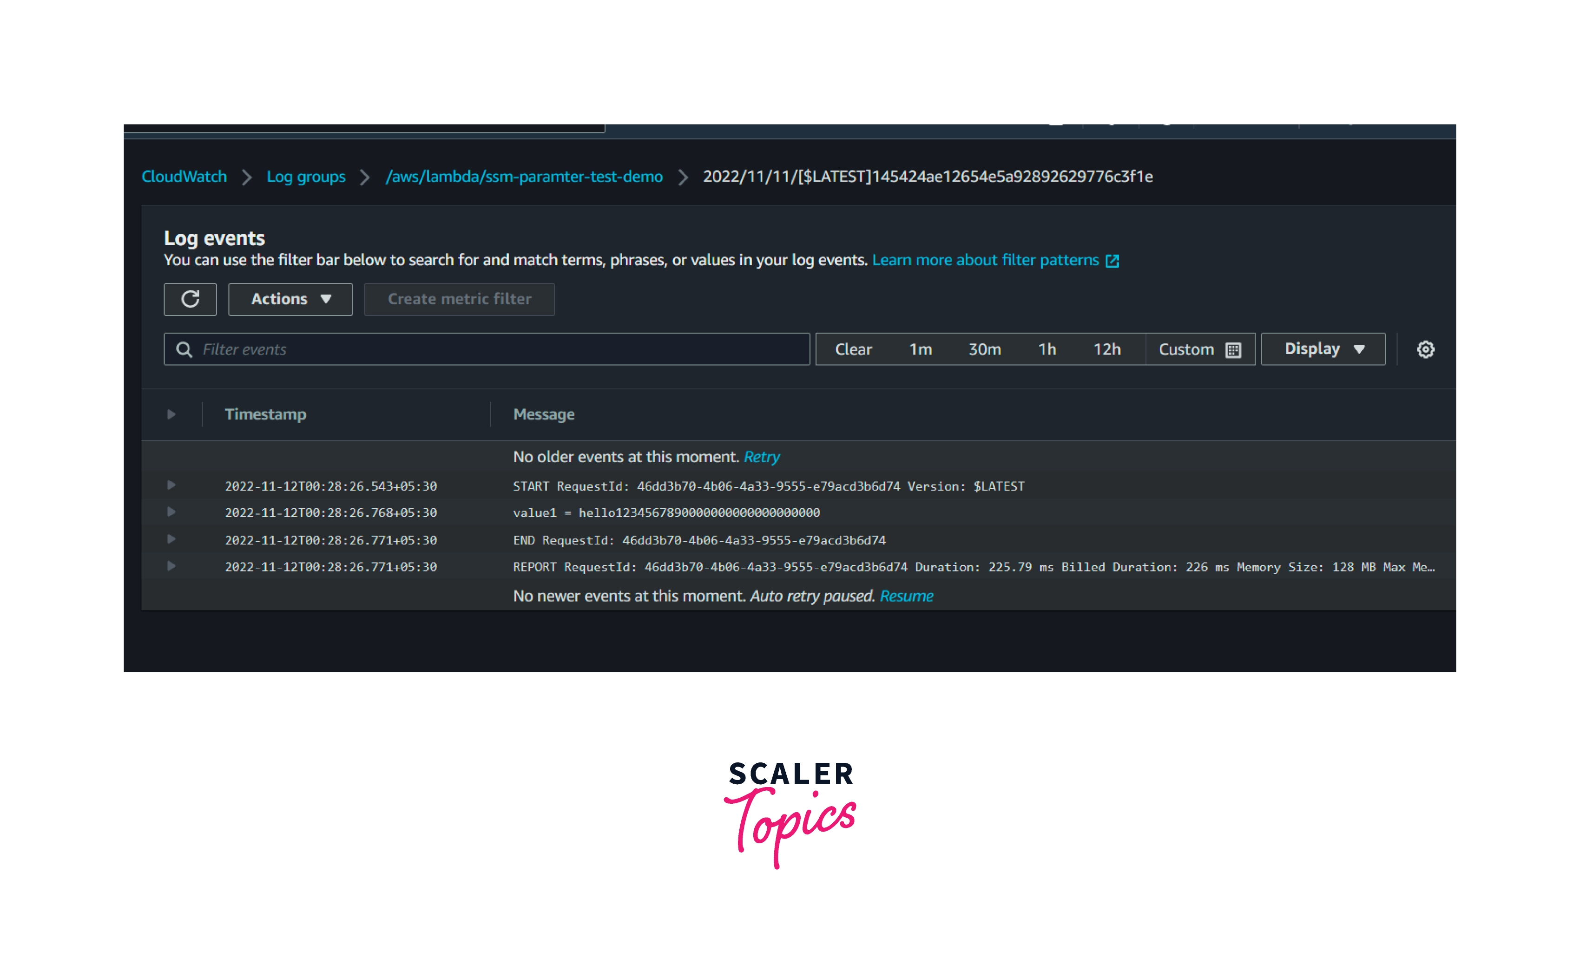Image resolution: width=1580 pixels, height=958 pixels.
Task: Click the refresh log events icon button
Action: point(191,299)
